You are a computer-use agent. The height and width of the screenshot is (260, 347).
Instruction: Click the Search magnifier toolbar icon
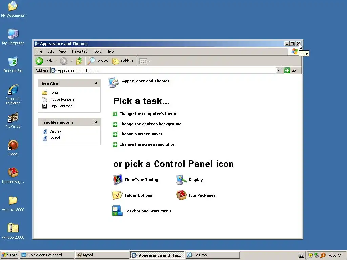tap(91, 61)
